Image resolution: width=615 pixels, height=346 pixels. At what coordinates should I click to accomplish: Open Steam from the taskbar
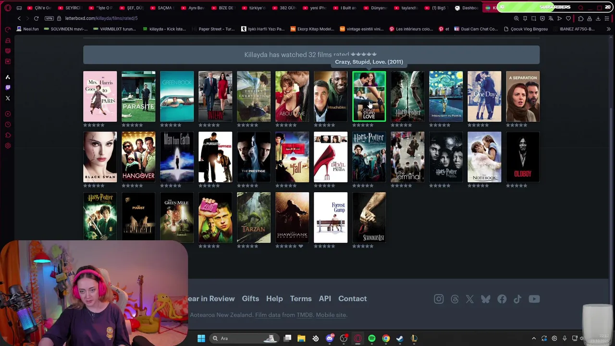point(400,338)
